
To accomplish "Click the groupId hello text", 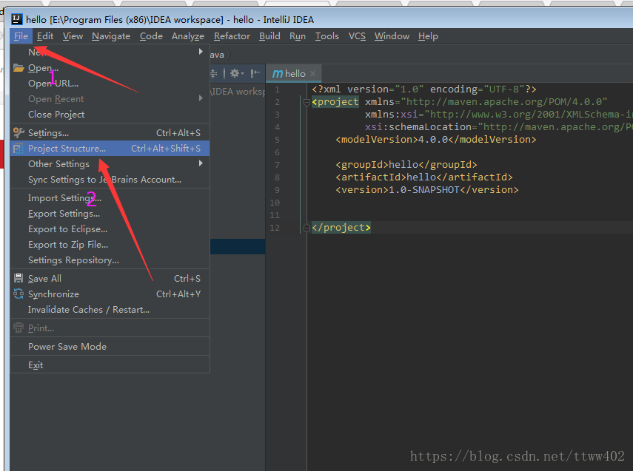I will [403, 165].
